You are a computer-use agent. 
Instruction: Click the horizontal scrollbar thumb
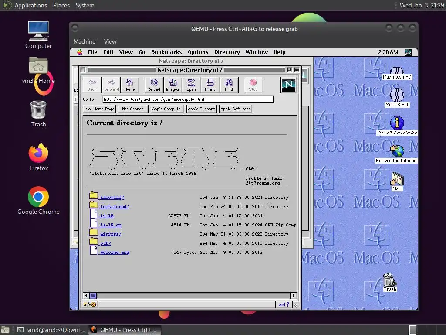(93, 296)
